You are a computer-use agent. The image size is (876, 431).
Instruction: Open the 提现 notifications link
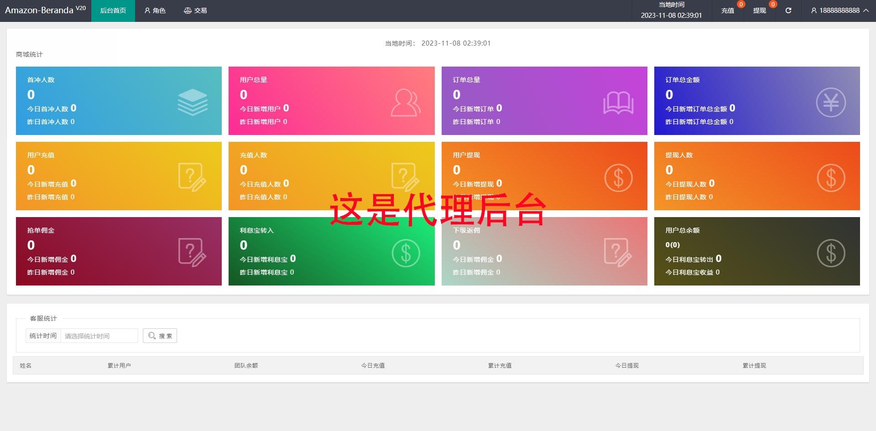(760, 10)
